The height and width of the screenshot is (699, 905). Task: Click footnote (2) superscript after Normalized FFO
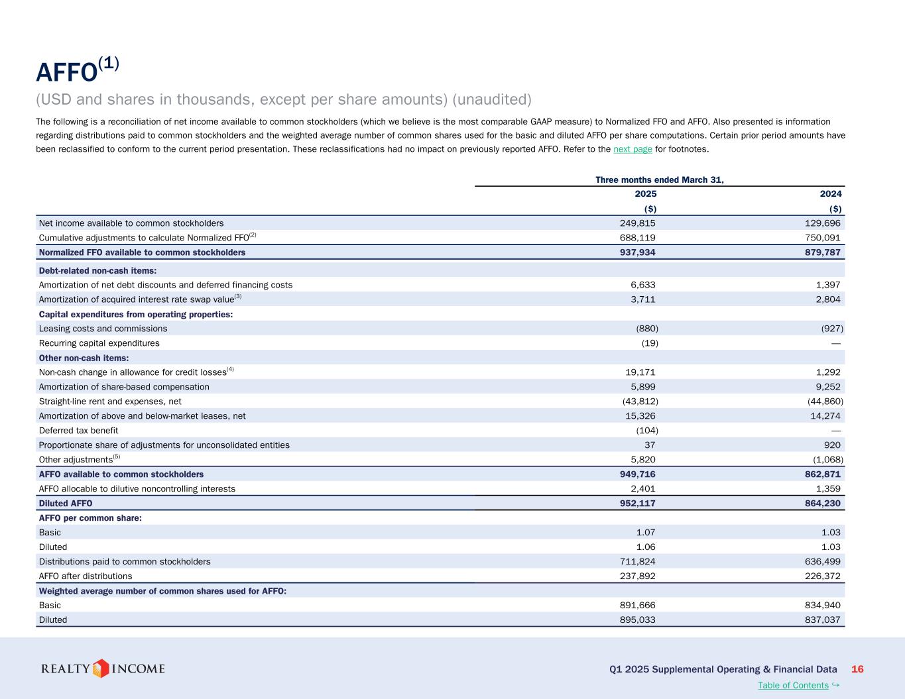253,235
